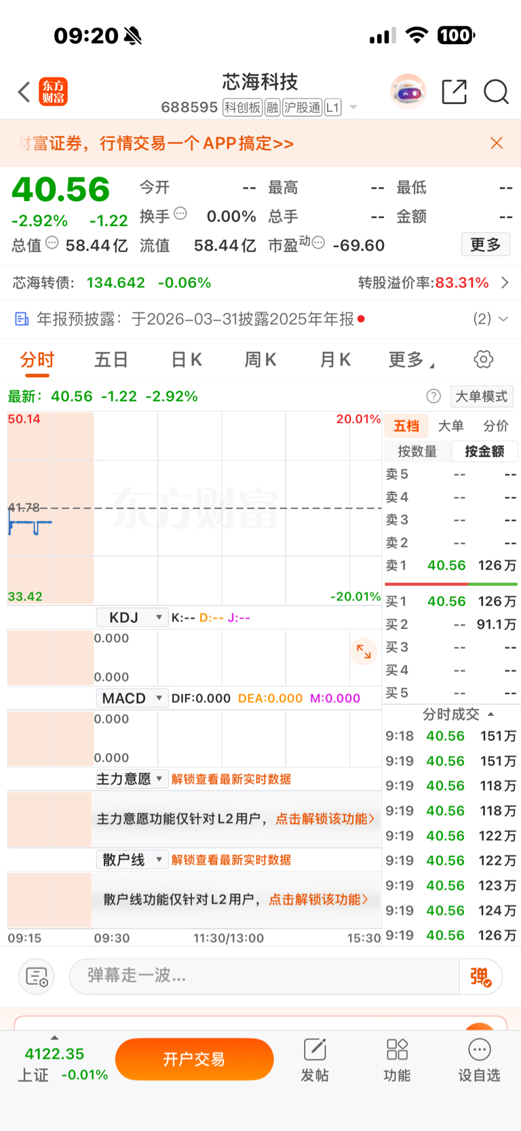Expand the (2) announcements list

coord(490,319)
